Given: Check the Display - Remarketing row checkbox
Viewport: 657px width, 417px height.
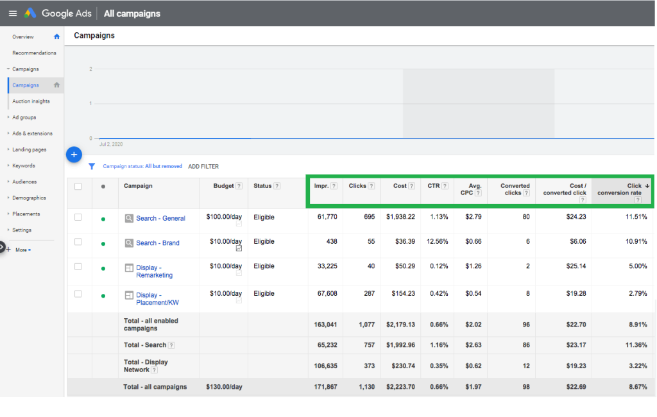Looking at the screenshot, I should [x=78, y=266].
